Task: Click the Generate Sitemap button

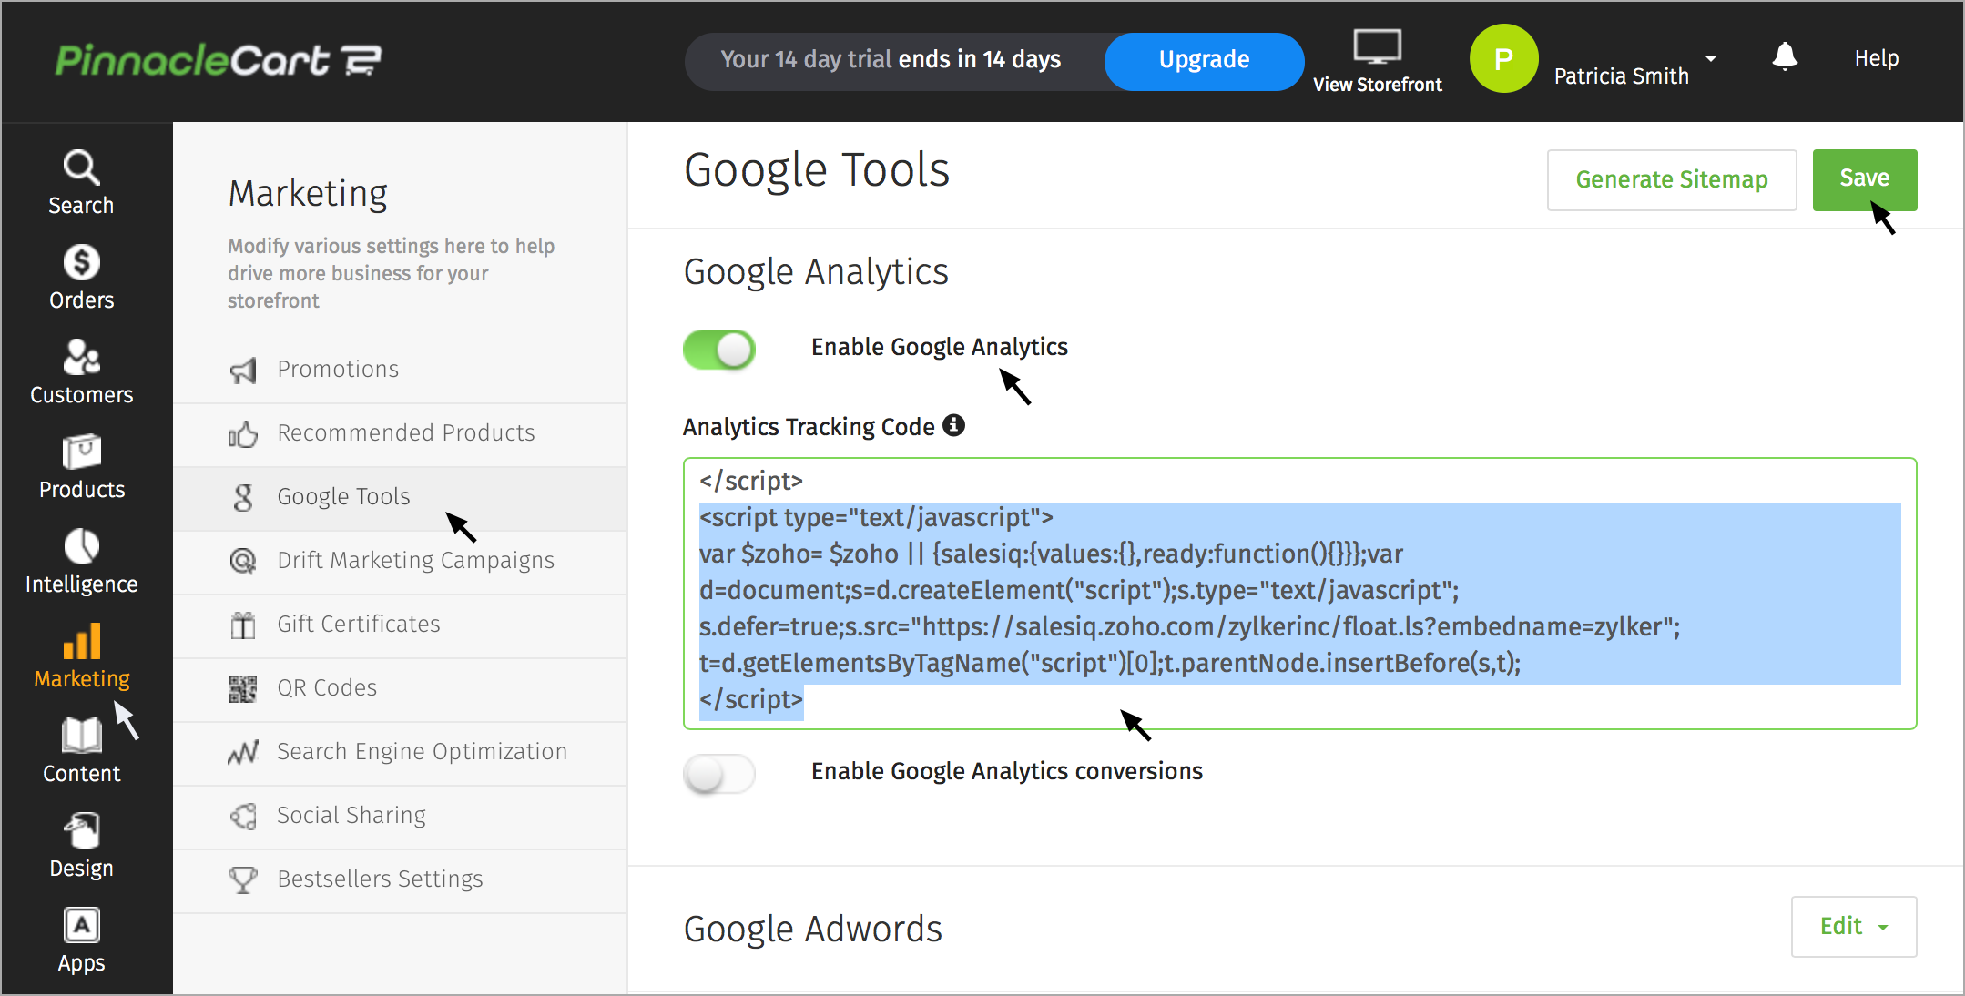Action: (x=1672, y=180)
